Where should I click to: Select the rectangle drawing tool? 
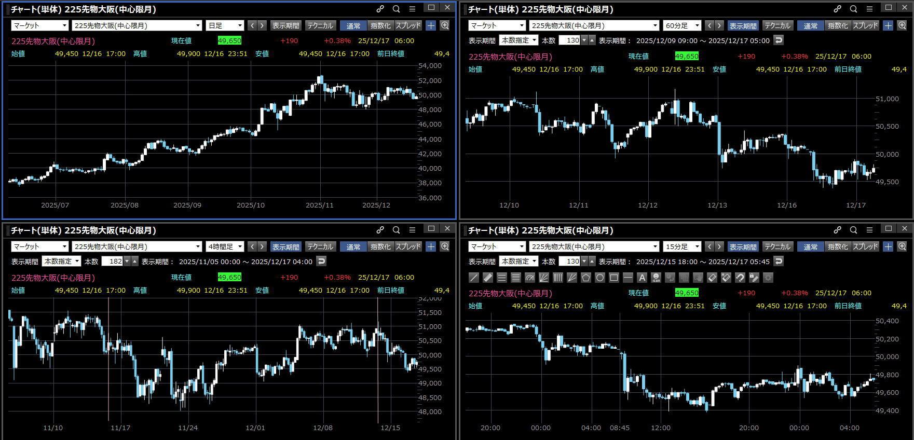(614, 278)
